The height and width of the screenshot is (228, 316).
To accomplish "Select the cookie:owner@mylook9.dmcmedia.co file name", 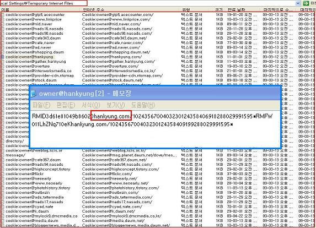I will click(41, 216).
